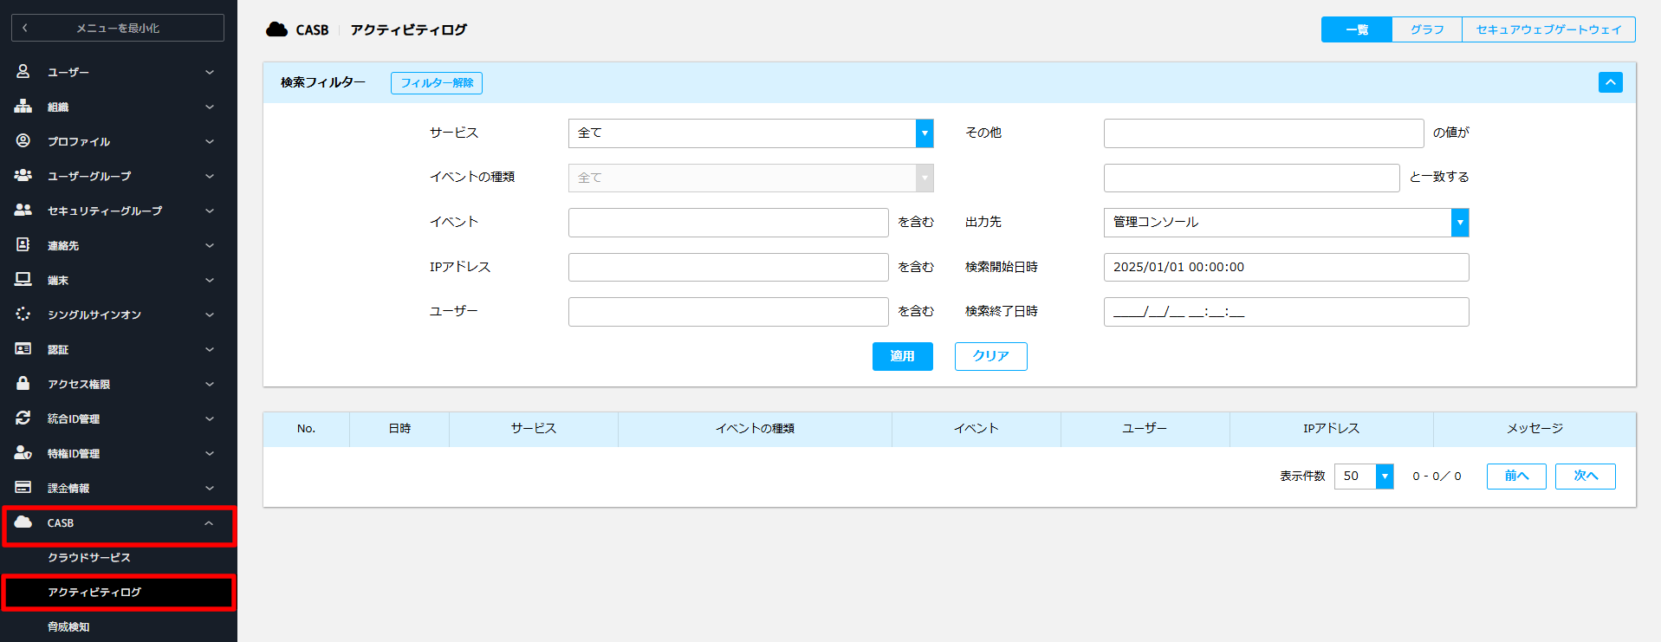Click the 前へ pagination button
The width and height of the screenshot is (1661, 642).
coord(1516,476)
